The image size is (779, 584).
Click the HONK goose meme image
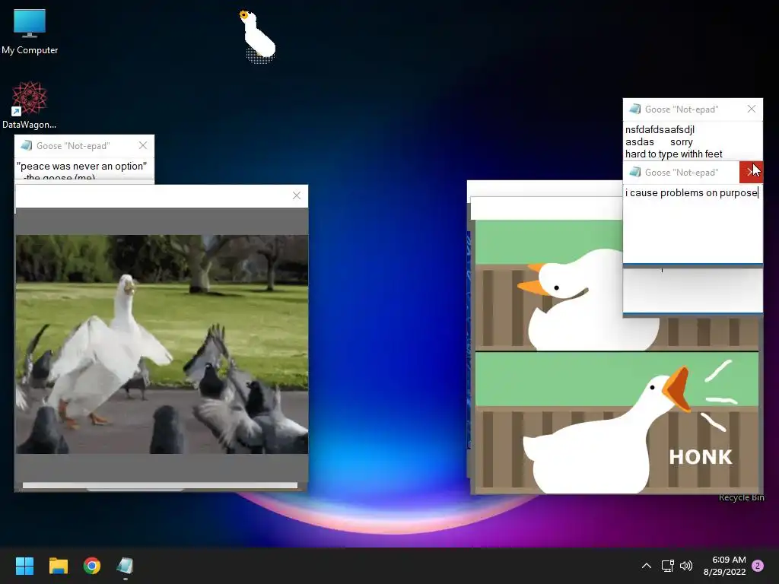[616, 357]
